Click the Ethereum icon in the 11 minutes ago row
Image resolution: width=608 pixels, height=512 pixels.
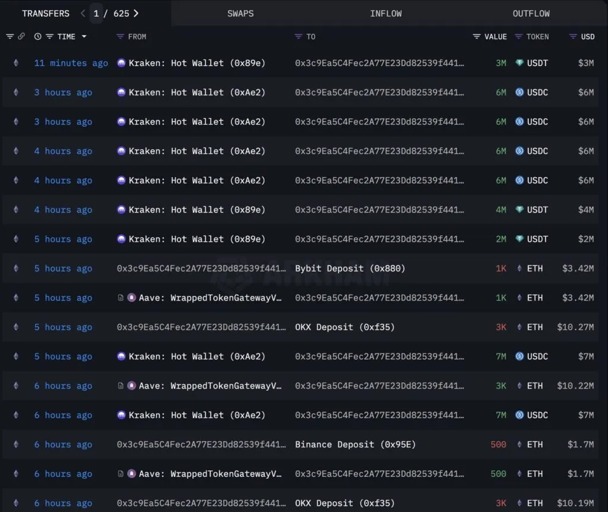point(16,62)
